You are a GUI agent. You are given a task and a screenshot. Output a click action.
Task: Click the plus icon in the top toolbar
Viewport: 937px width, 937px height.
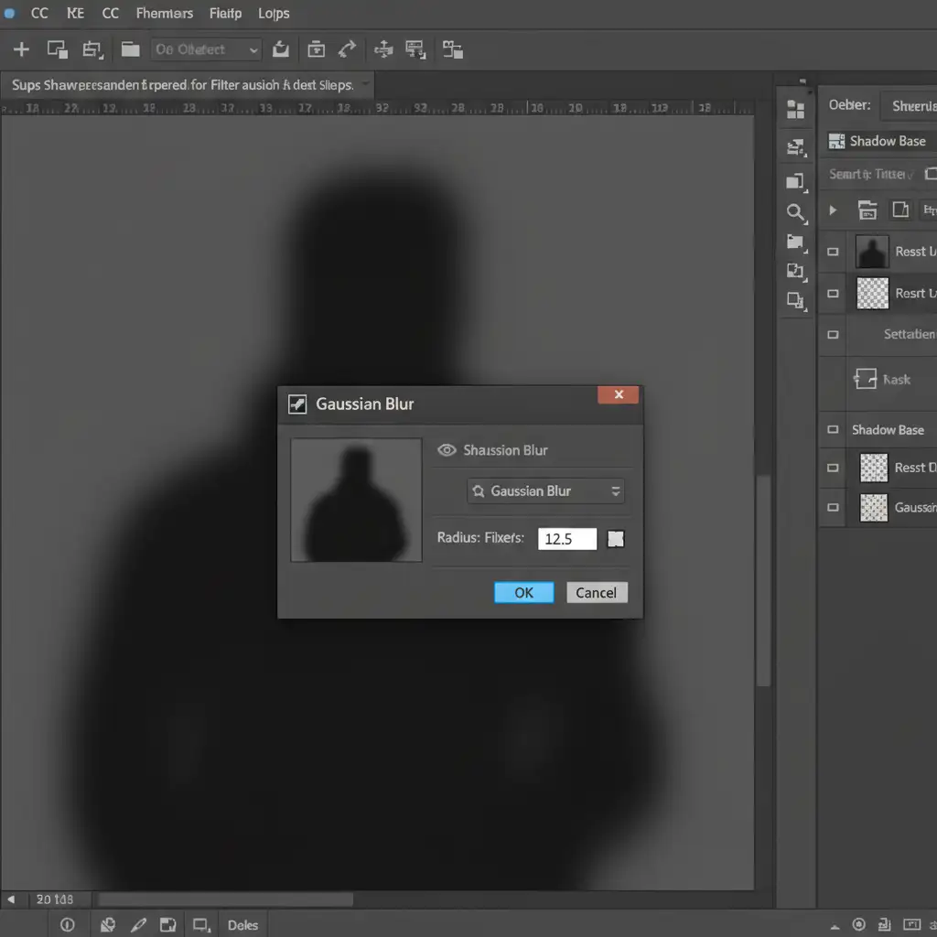point(21,49)
